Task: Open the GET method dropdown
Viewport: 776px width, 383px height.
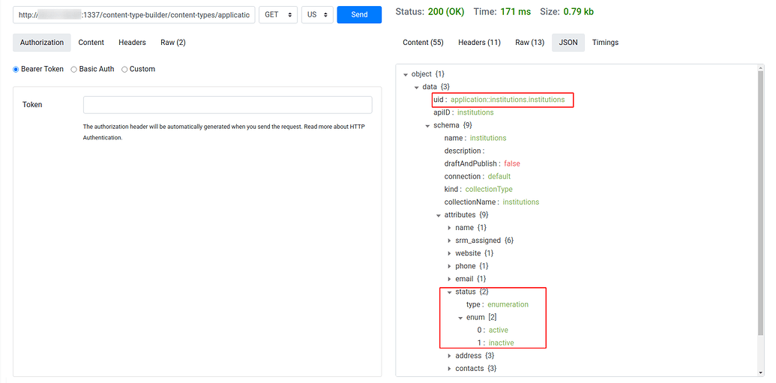Action: [x=278, y=15]
